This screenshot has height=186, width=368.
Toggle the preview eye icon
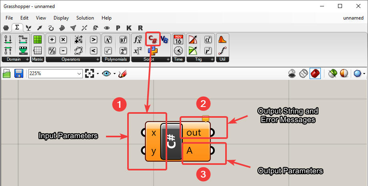point(106,74)
